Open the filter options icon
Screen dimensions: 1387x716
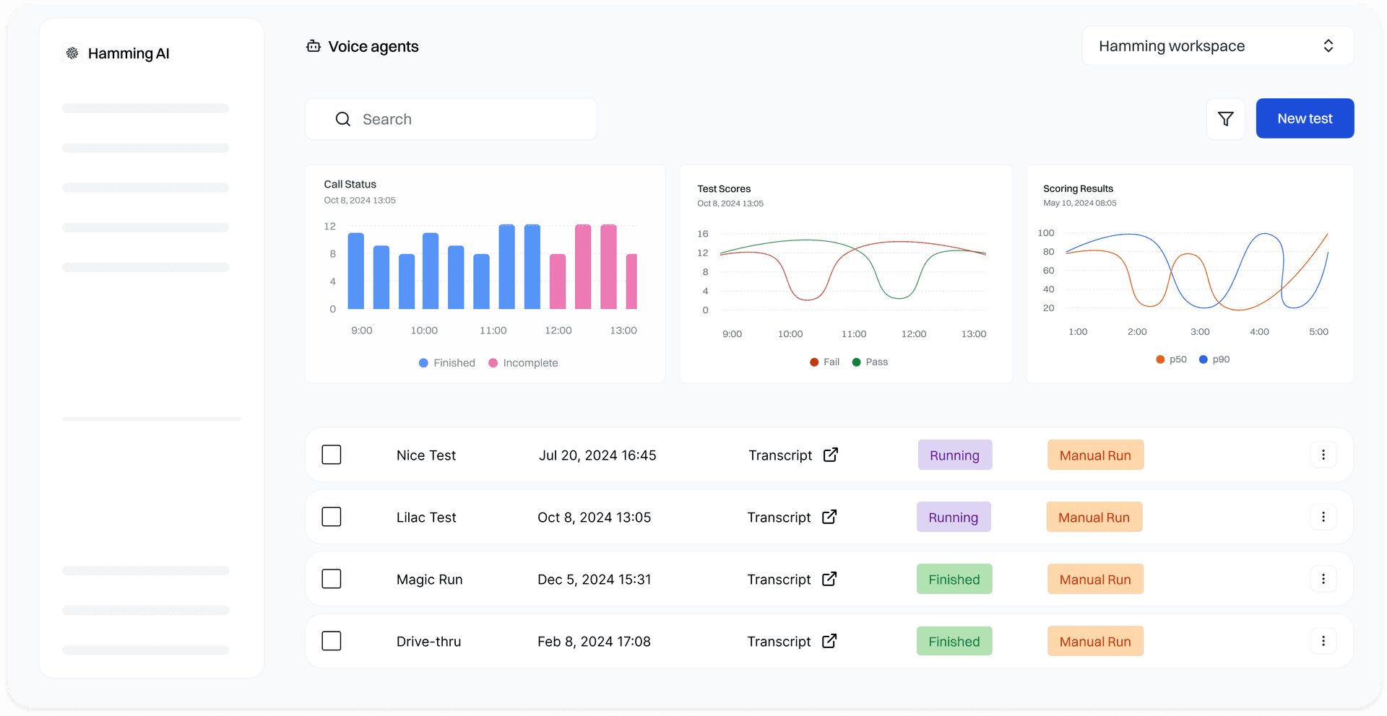(1225, 118)
